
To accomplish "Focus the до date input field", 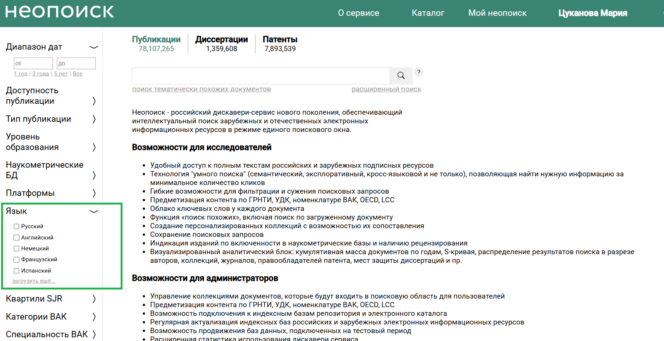I will (76, 63).
